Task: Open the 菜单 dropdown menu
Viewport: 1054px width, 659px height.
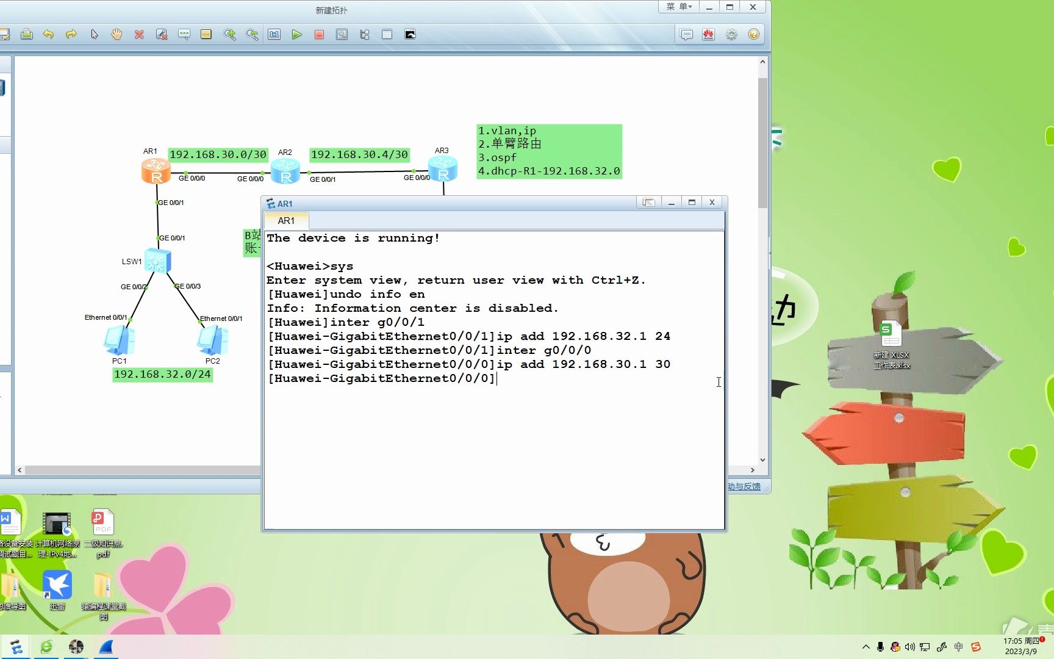Action: coord(679,7)
